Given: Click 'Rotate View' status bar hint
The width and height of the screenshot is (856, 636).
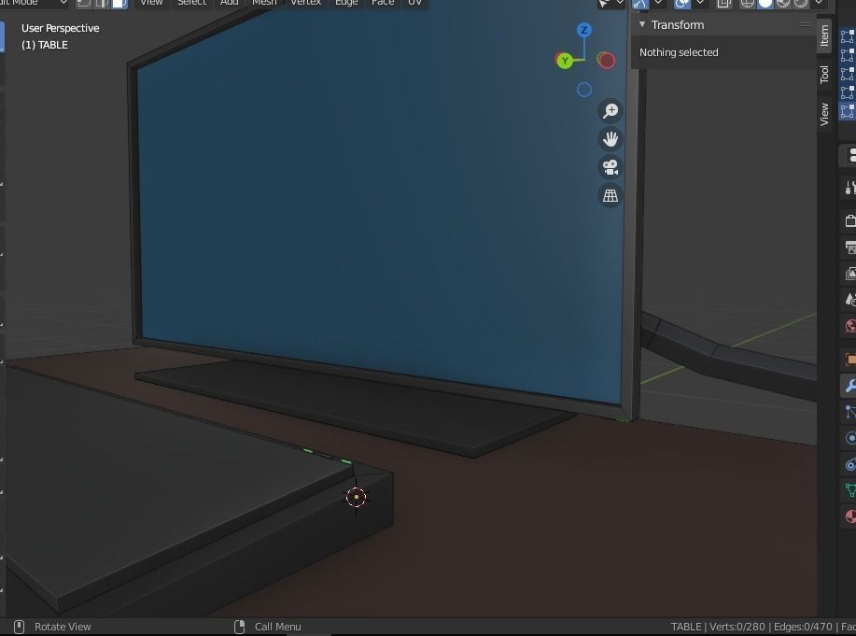Looking at the screenshot, I should (x=63, y=627).
